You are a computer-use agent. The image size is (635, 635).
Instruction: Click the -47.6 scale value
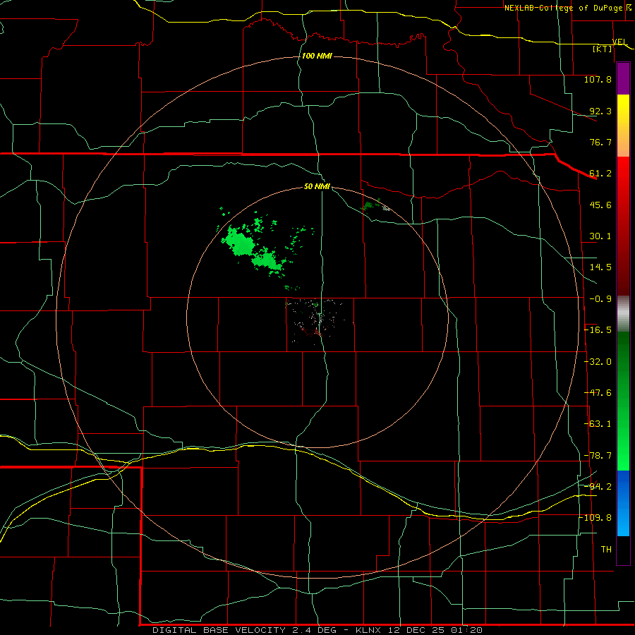coord(598,393)
